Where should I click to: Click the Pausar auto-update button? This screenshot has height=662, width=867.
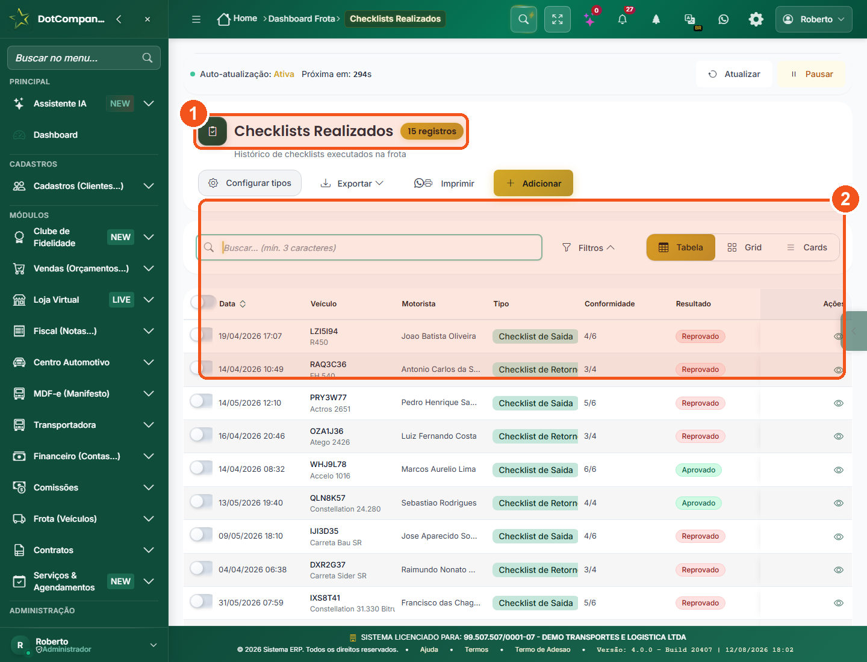(x=812, y=74)
